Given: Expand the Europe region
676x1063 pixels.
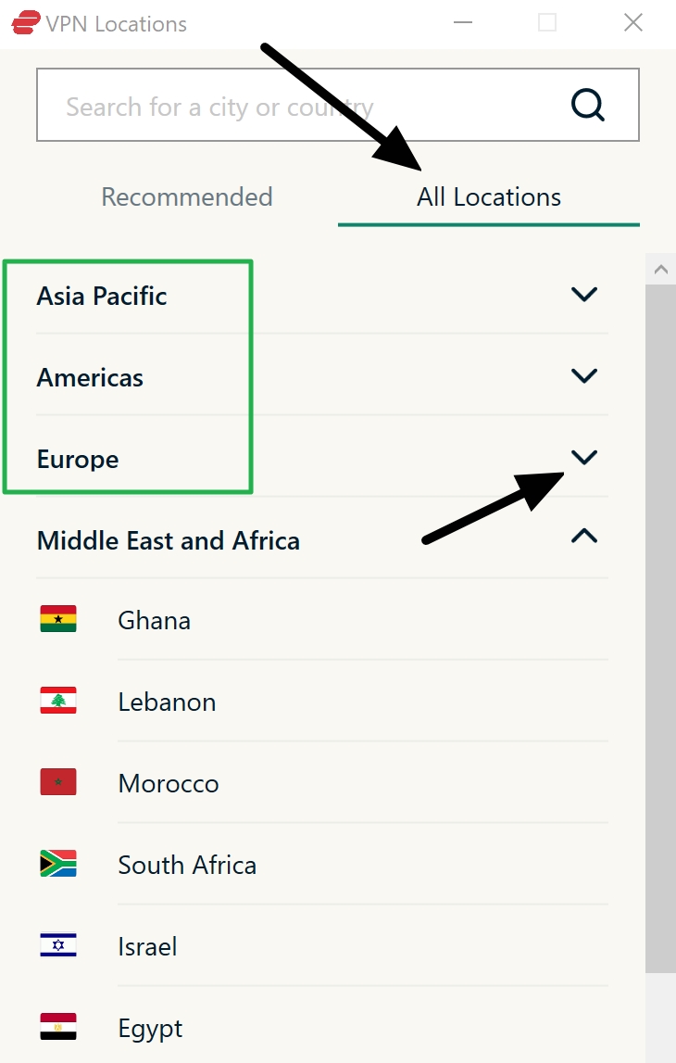Looking at the screenshot, I should click(x=583, y=457).
